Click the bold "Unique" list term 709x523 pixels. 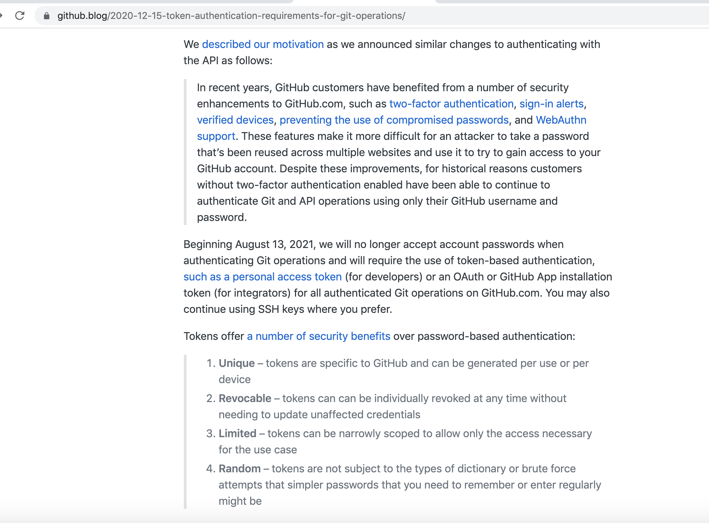tap(237, 363)
